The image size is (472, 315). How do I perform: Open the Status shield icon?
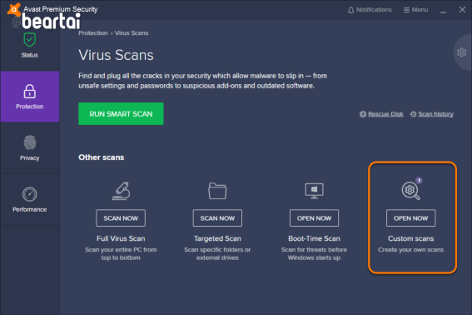[29, 40]
